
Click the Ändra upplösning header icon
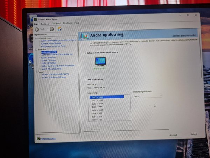84,36
